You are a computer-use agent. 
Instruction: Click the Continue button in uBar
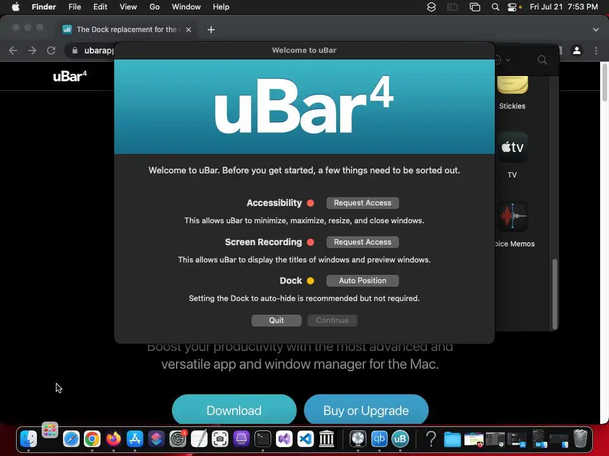pos(332,320)
